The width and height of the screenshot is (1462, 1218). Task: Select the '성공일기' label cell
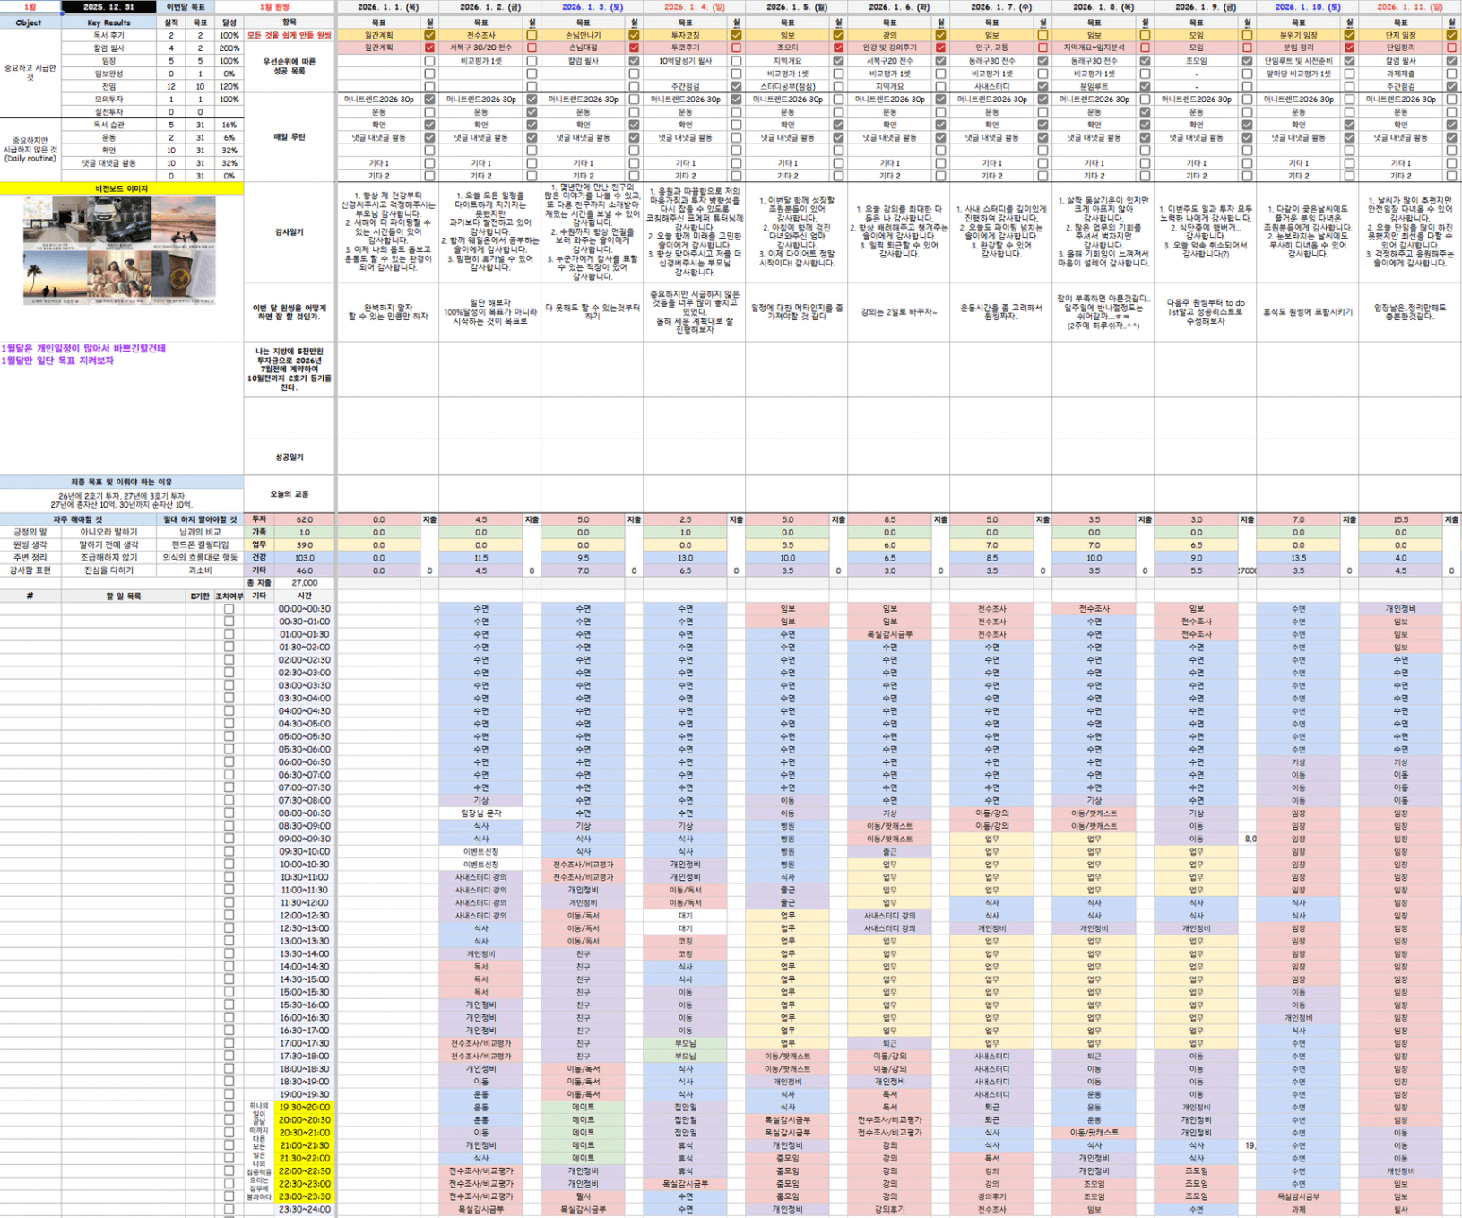click(289, 457)
